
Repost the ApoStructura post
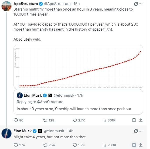[x=45, y=120]
